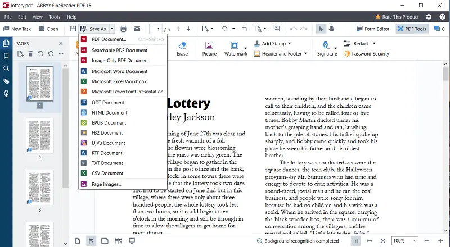Select the Hand pan tool
Viewport: 450px width, 247px height.
coord(331,29)
